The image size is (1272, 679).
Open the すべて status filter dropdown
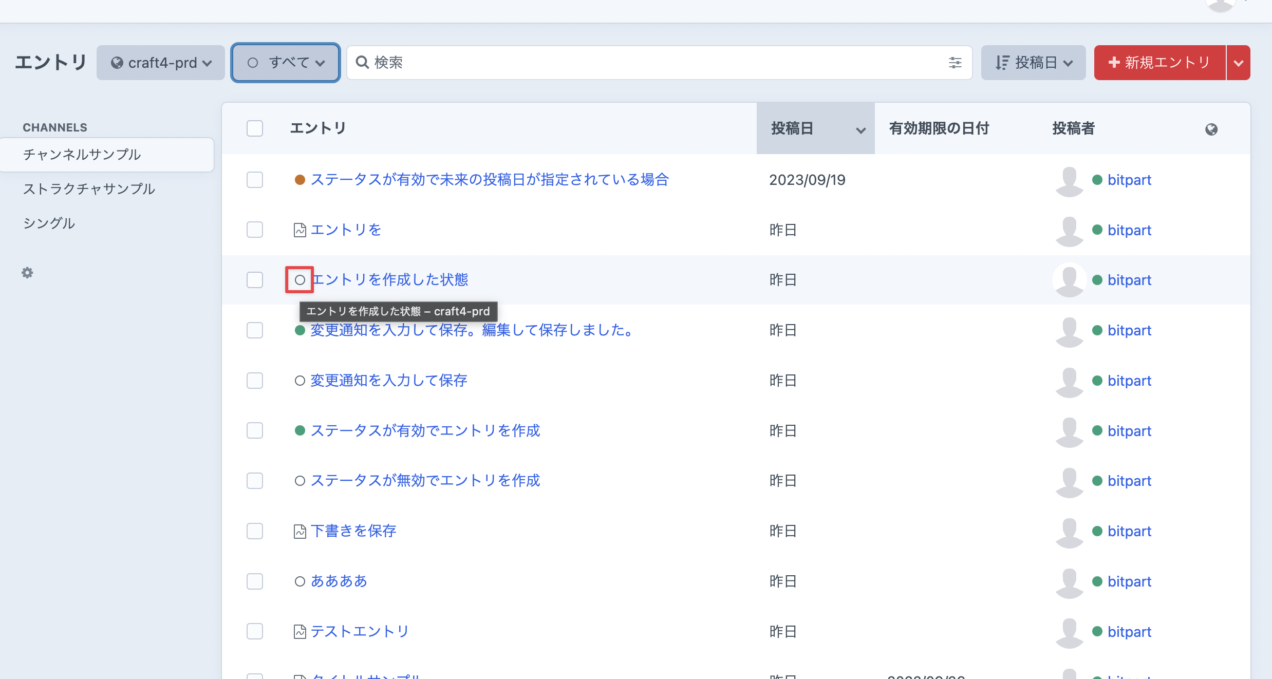coord(285,62)
